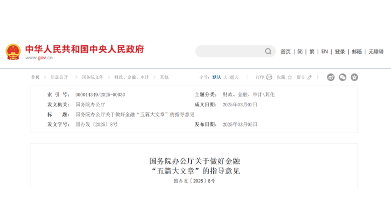Screen dimensions: 391x220
Task: Switch to simplified Chinese 简
Action: (300, 51)
